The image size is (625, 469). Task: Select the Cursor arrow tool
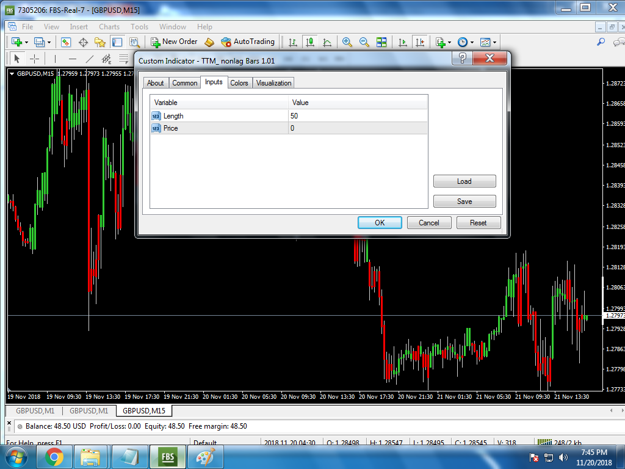click(16, 59)
